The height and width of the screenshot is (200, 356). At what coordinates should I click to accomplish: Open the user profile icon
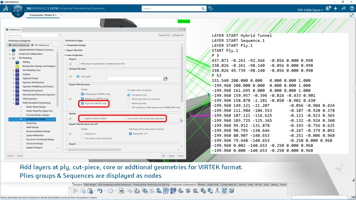[x=327, y=9]
